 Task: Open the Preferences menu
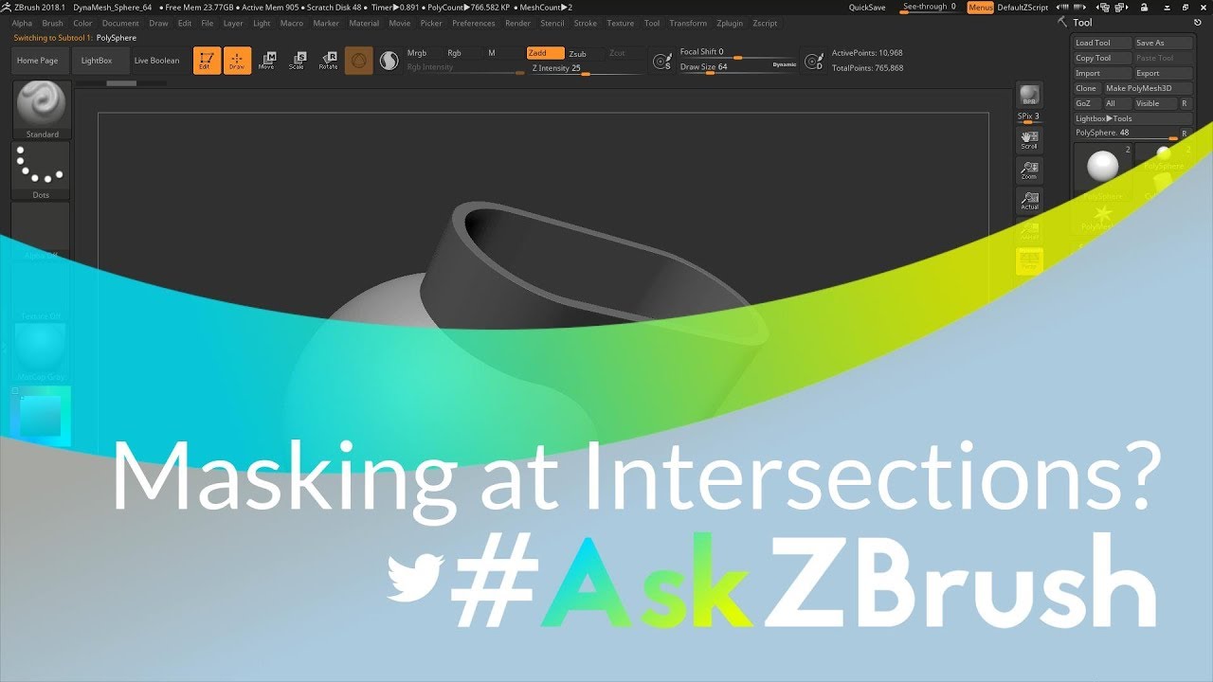473,23
